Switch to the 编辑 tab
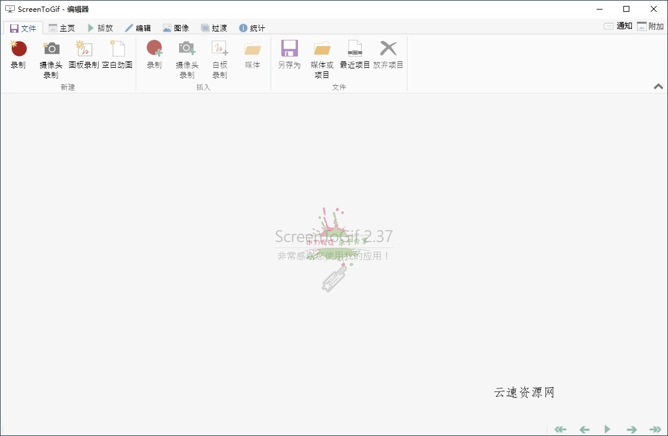668x436 pixels. pyautogui.click(x=138, y=27)
